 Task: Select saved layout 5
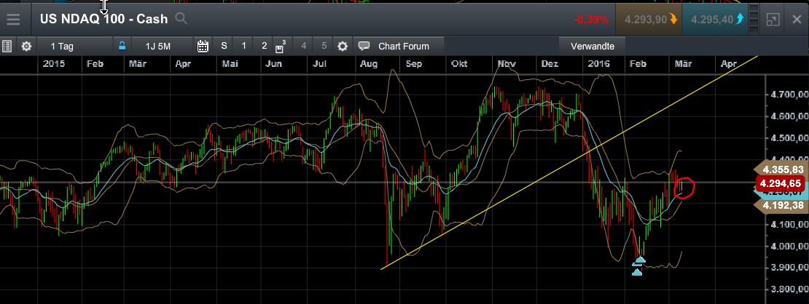(324, 46)
